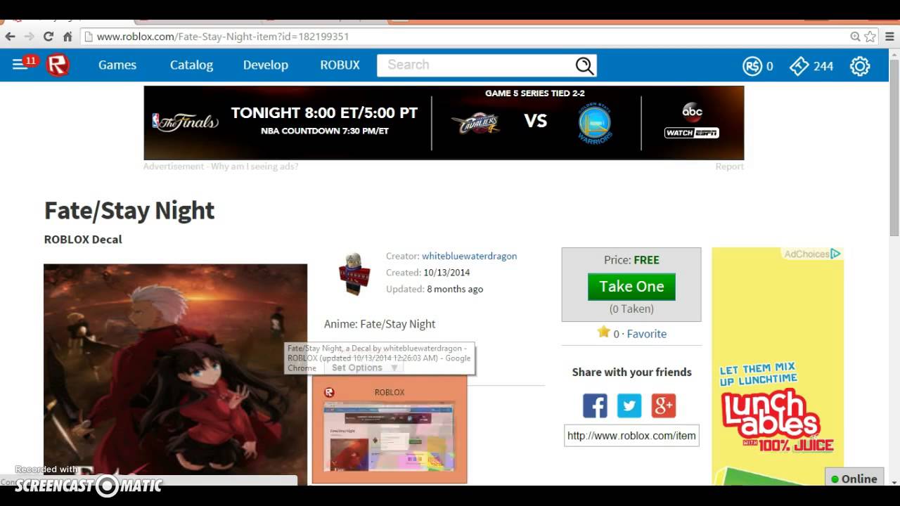Open the ROBLOX hamburger menu
The image size is (900, 506).
pos(19,65)
